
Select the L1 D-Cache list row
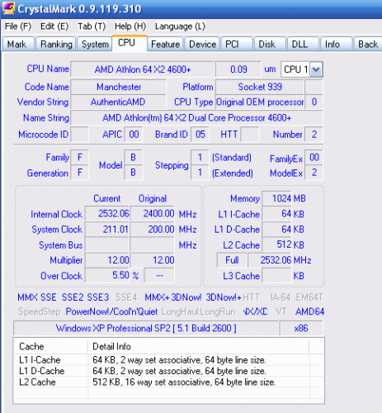168,371
